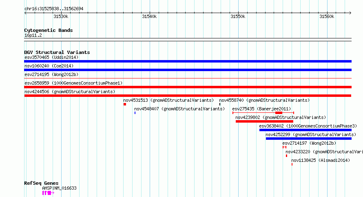Select the magenta AHSP gene glyph
The height and width of the screenshot is (197, 363).
pos(48,193)
